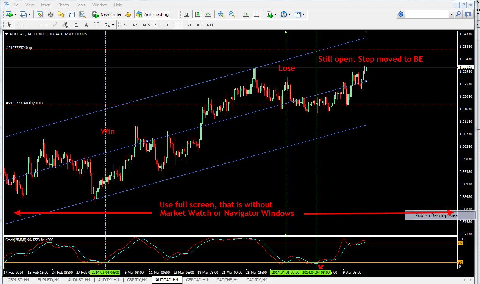The image size is (480, 284).
Task: Select the Fibonacci Retracement tool
Action: (76, 25)
